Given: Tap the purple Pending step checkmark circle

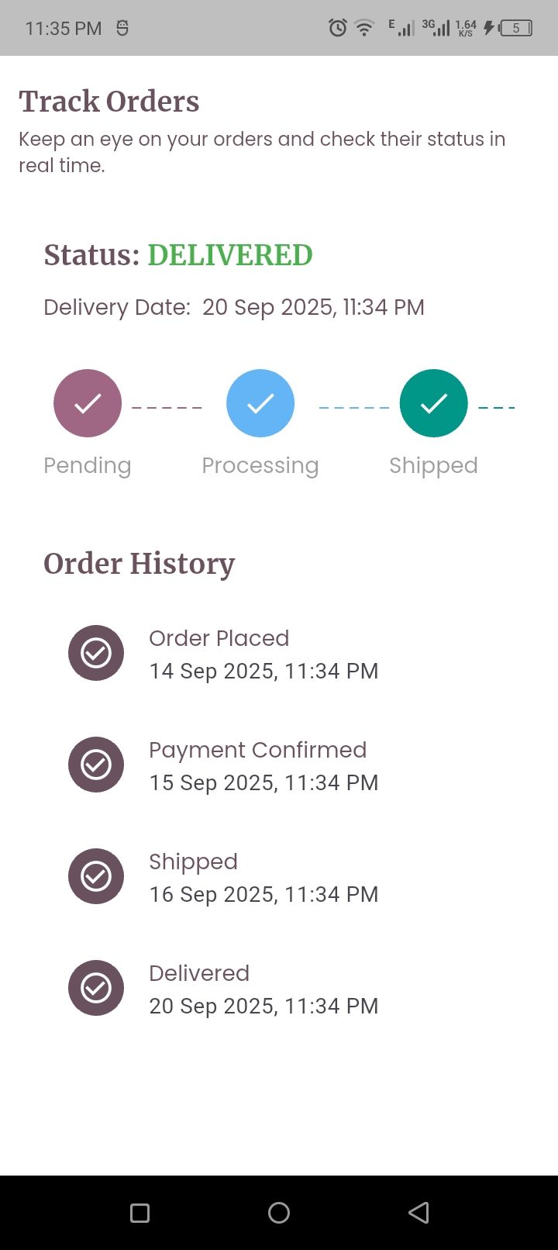Looking at the screenshot, I should [88, 403].
